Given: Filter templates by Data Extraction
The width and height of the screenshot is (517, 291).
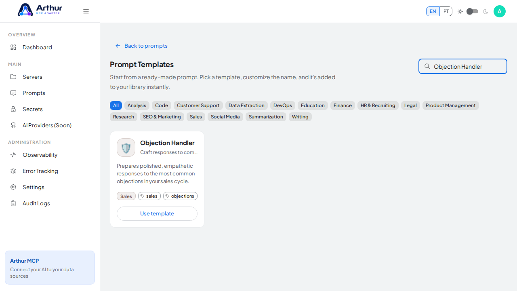Looking at the screenshot, I should coord(246,105).
